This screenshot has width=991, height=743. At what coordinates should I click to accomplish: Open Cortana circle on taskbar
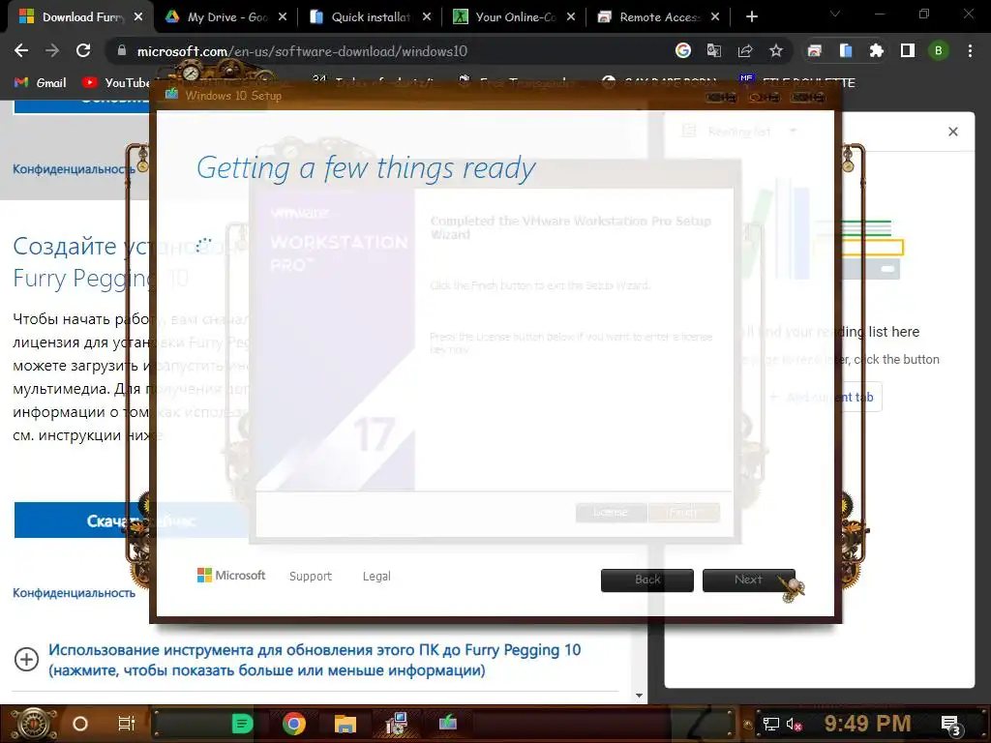80,724
